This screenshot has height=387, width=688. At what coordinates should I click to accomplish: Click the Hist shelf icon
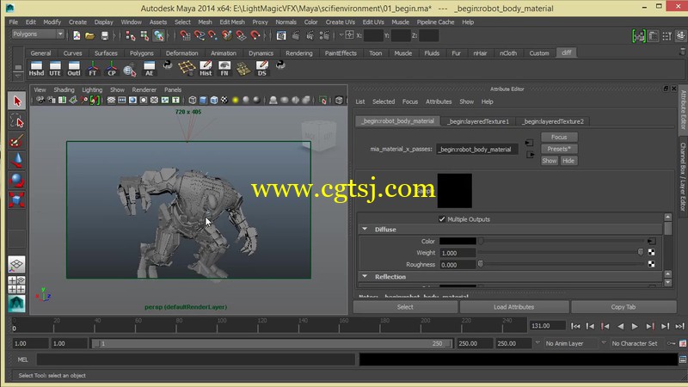[x=206, y=69]
